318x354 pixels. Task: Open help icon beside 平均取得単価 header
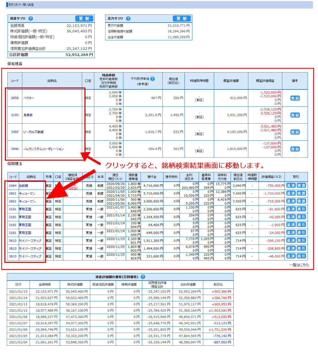tap(153, 79)
